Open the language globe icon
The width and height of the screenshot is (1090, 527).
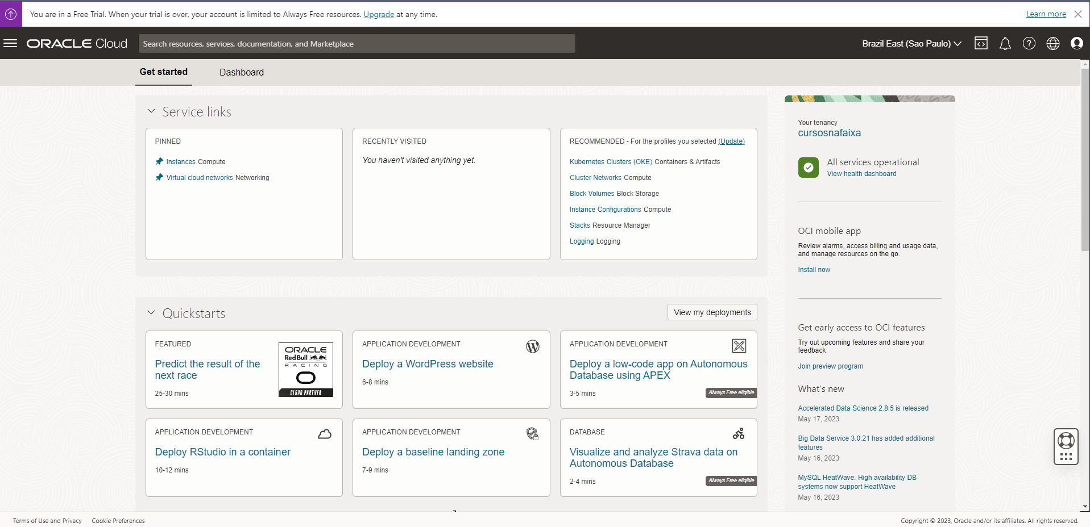coord(1052,43)
